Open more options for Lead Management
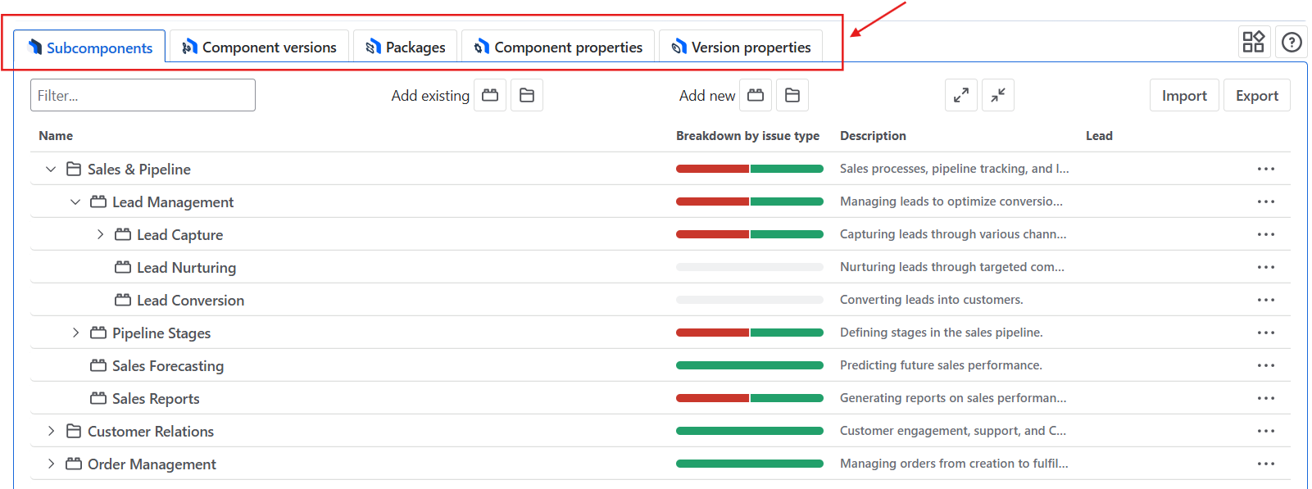Screen dimensions: 1312x489 click(1266, 201)
